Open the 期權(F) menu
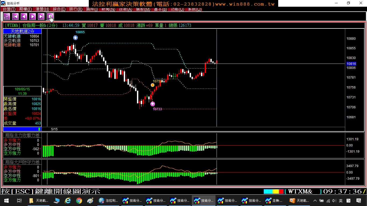Image resolution: width=367 pixels, height=206 pixels. point(26,9)
